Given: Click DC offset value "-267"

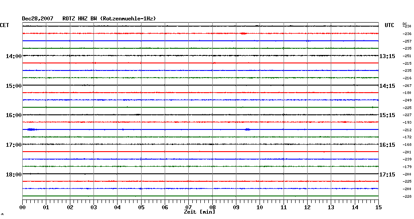Looking at the screenshot, I should coord(407,86).
